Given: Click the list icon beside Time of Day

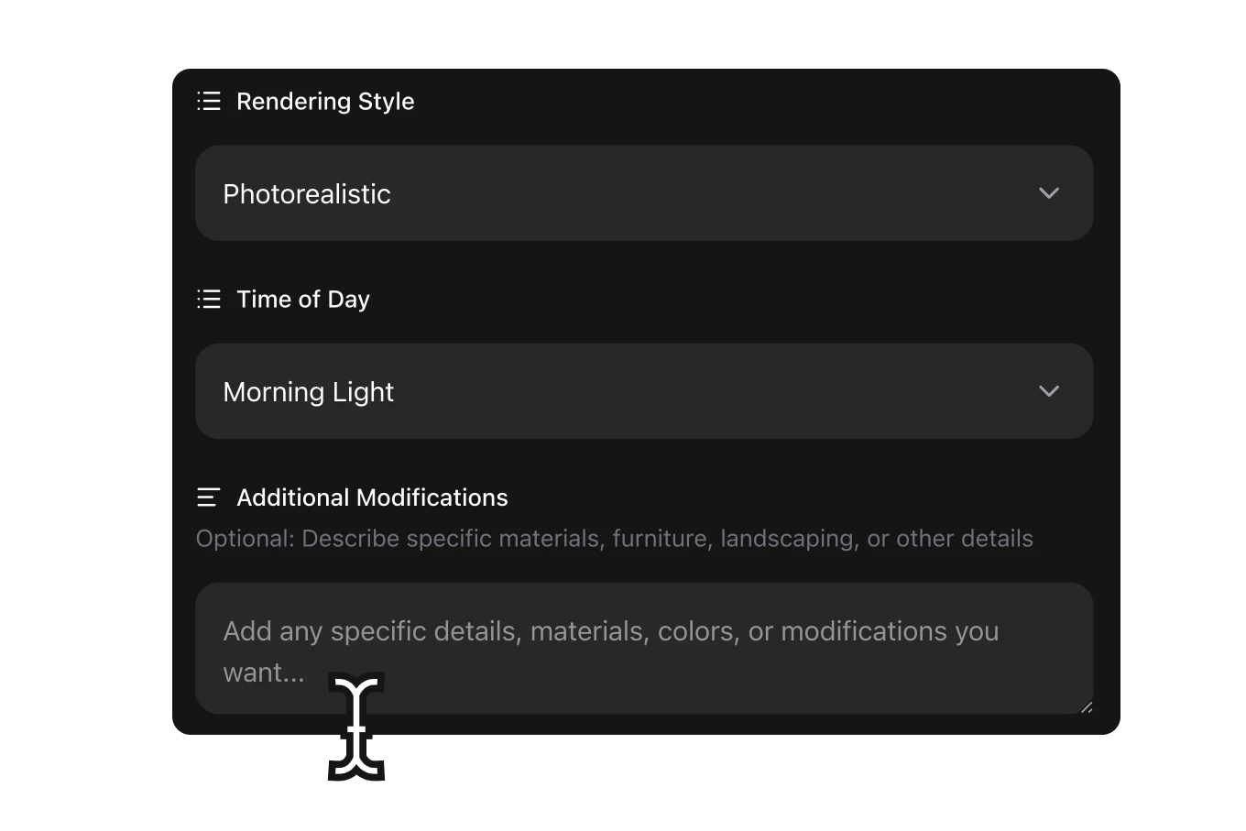Looking at the screenshot, I should click(209, 299).
